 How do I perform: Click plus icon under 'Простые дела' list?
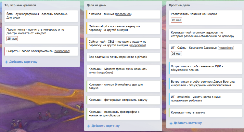click(x=171, y=123)
